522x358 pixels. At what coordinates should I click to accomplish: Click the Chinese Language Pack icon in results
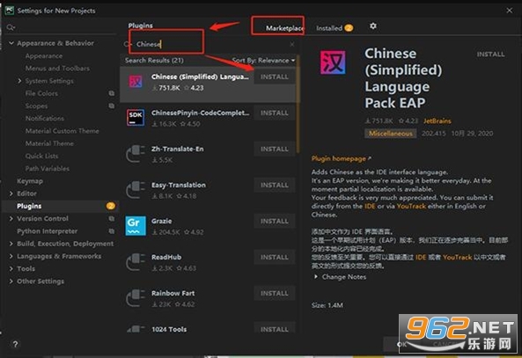[x=136, y=81]
